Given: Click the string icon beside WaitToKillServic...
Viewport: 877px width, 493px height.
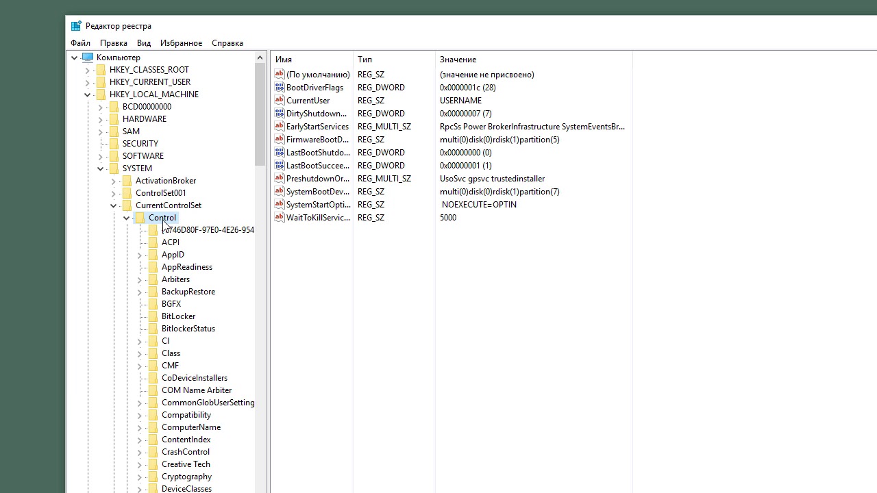Looking at the screenshot, I should pos(279,218).
